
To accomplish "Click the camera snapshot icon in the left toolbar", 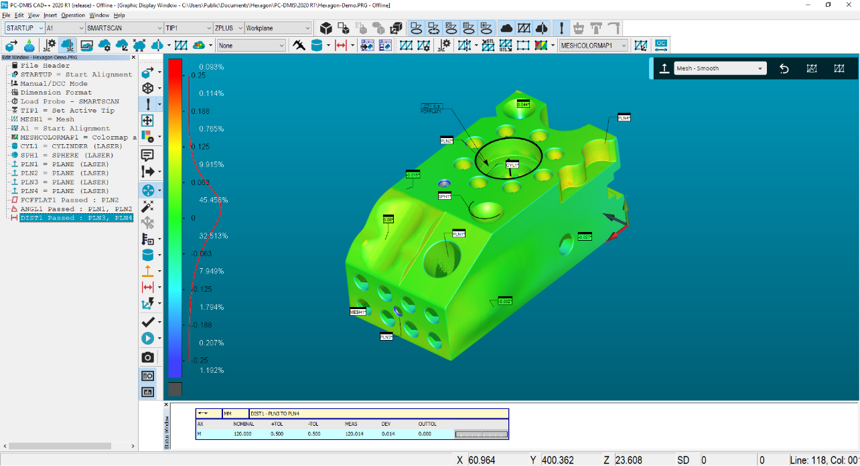I will click(147, 357).
